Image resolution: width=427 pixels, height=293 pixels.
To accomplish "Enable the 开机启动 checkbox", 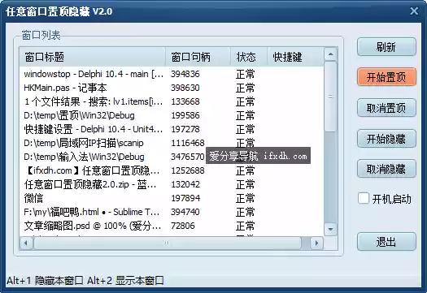I will (x=364, y=198).
